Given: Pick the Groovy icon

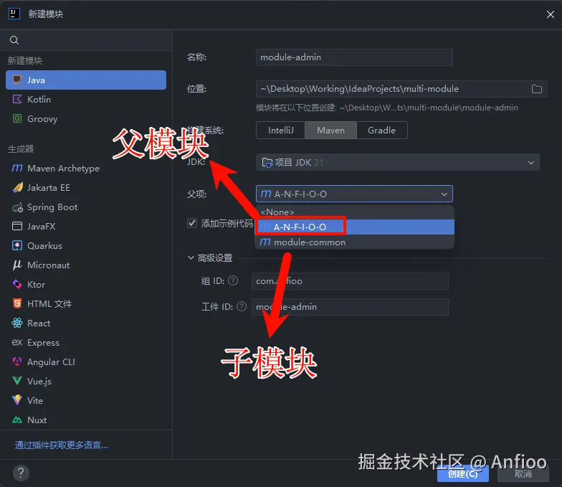Looking at the screenshot, I should (17, 118).
